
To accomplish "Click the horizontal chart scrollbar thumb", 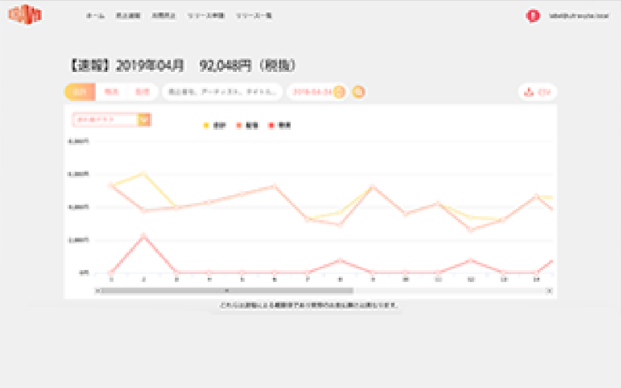I will [x=227, y=291].
